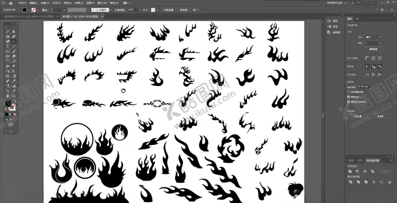Screen dimensions: 397x203
Task: Select the Type tool in toolbox
Action: (x=8, y=46)
